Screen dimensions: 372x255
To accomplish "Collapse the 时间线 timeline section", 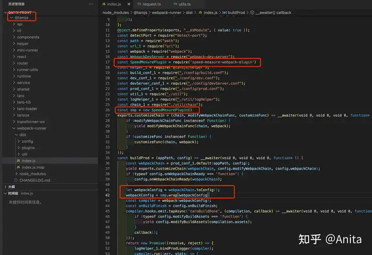I will 5,193.
